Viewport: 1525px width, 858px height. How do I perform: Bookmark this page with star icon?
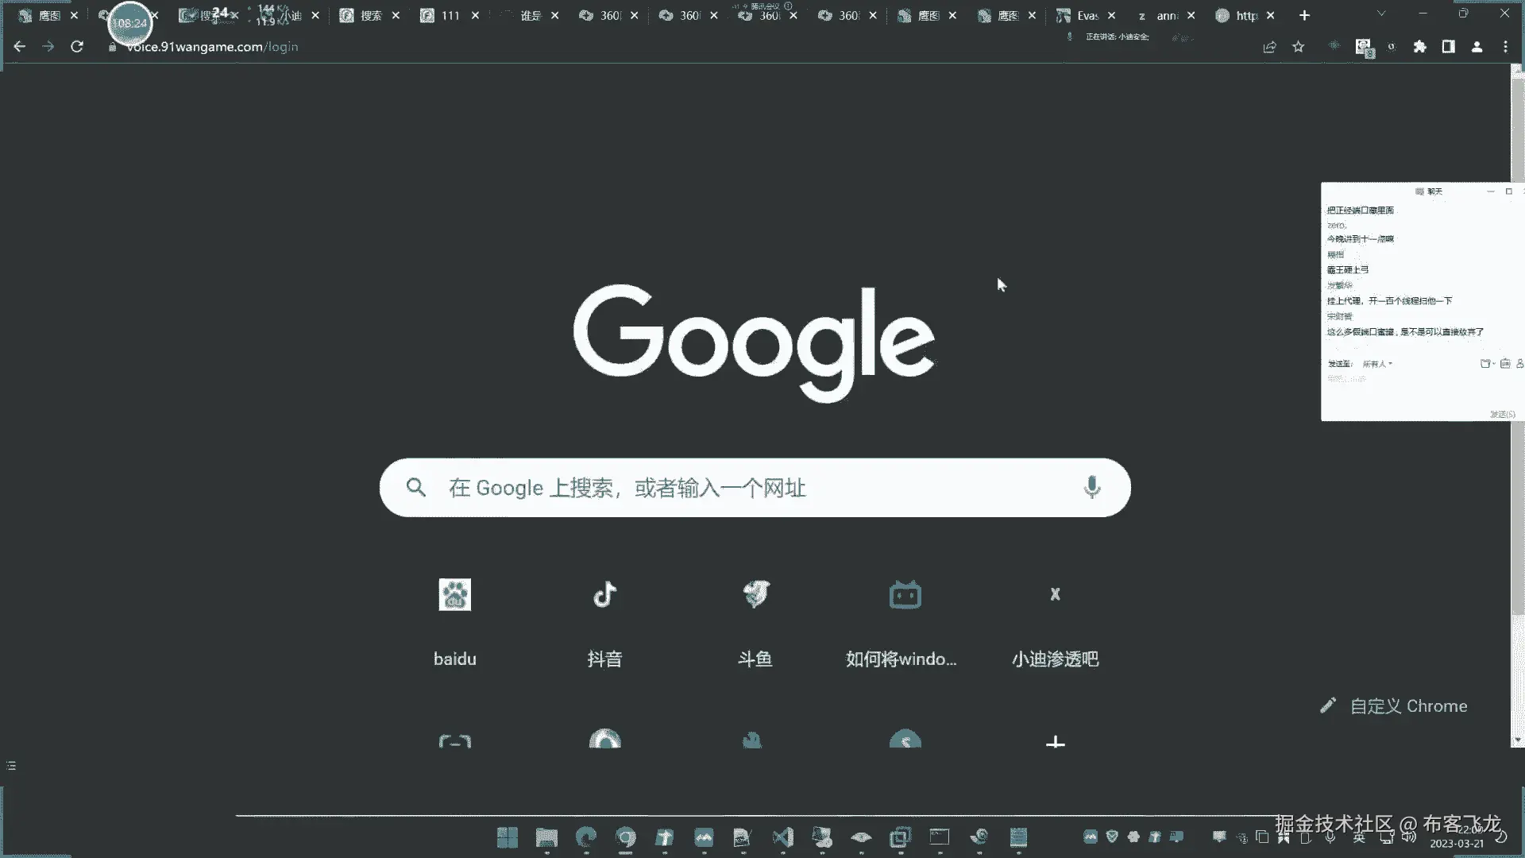[x=1299, y=47]
